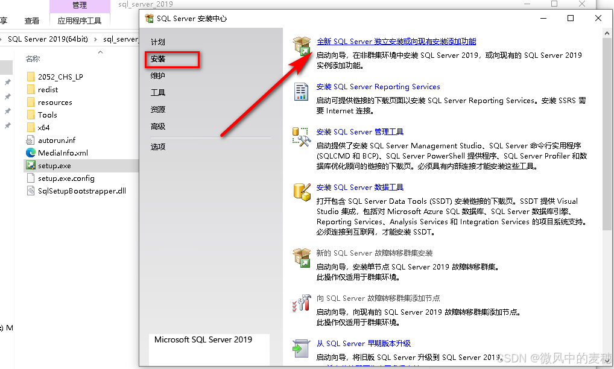Open 从 SQL Server 早期版本升级 link

(x=363, y=344)
